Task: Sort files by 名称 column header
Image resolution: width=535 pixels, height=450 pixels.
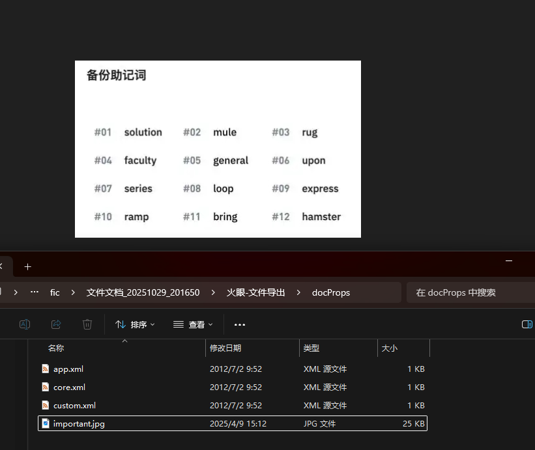Action: (56, 348)
